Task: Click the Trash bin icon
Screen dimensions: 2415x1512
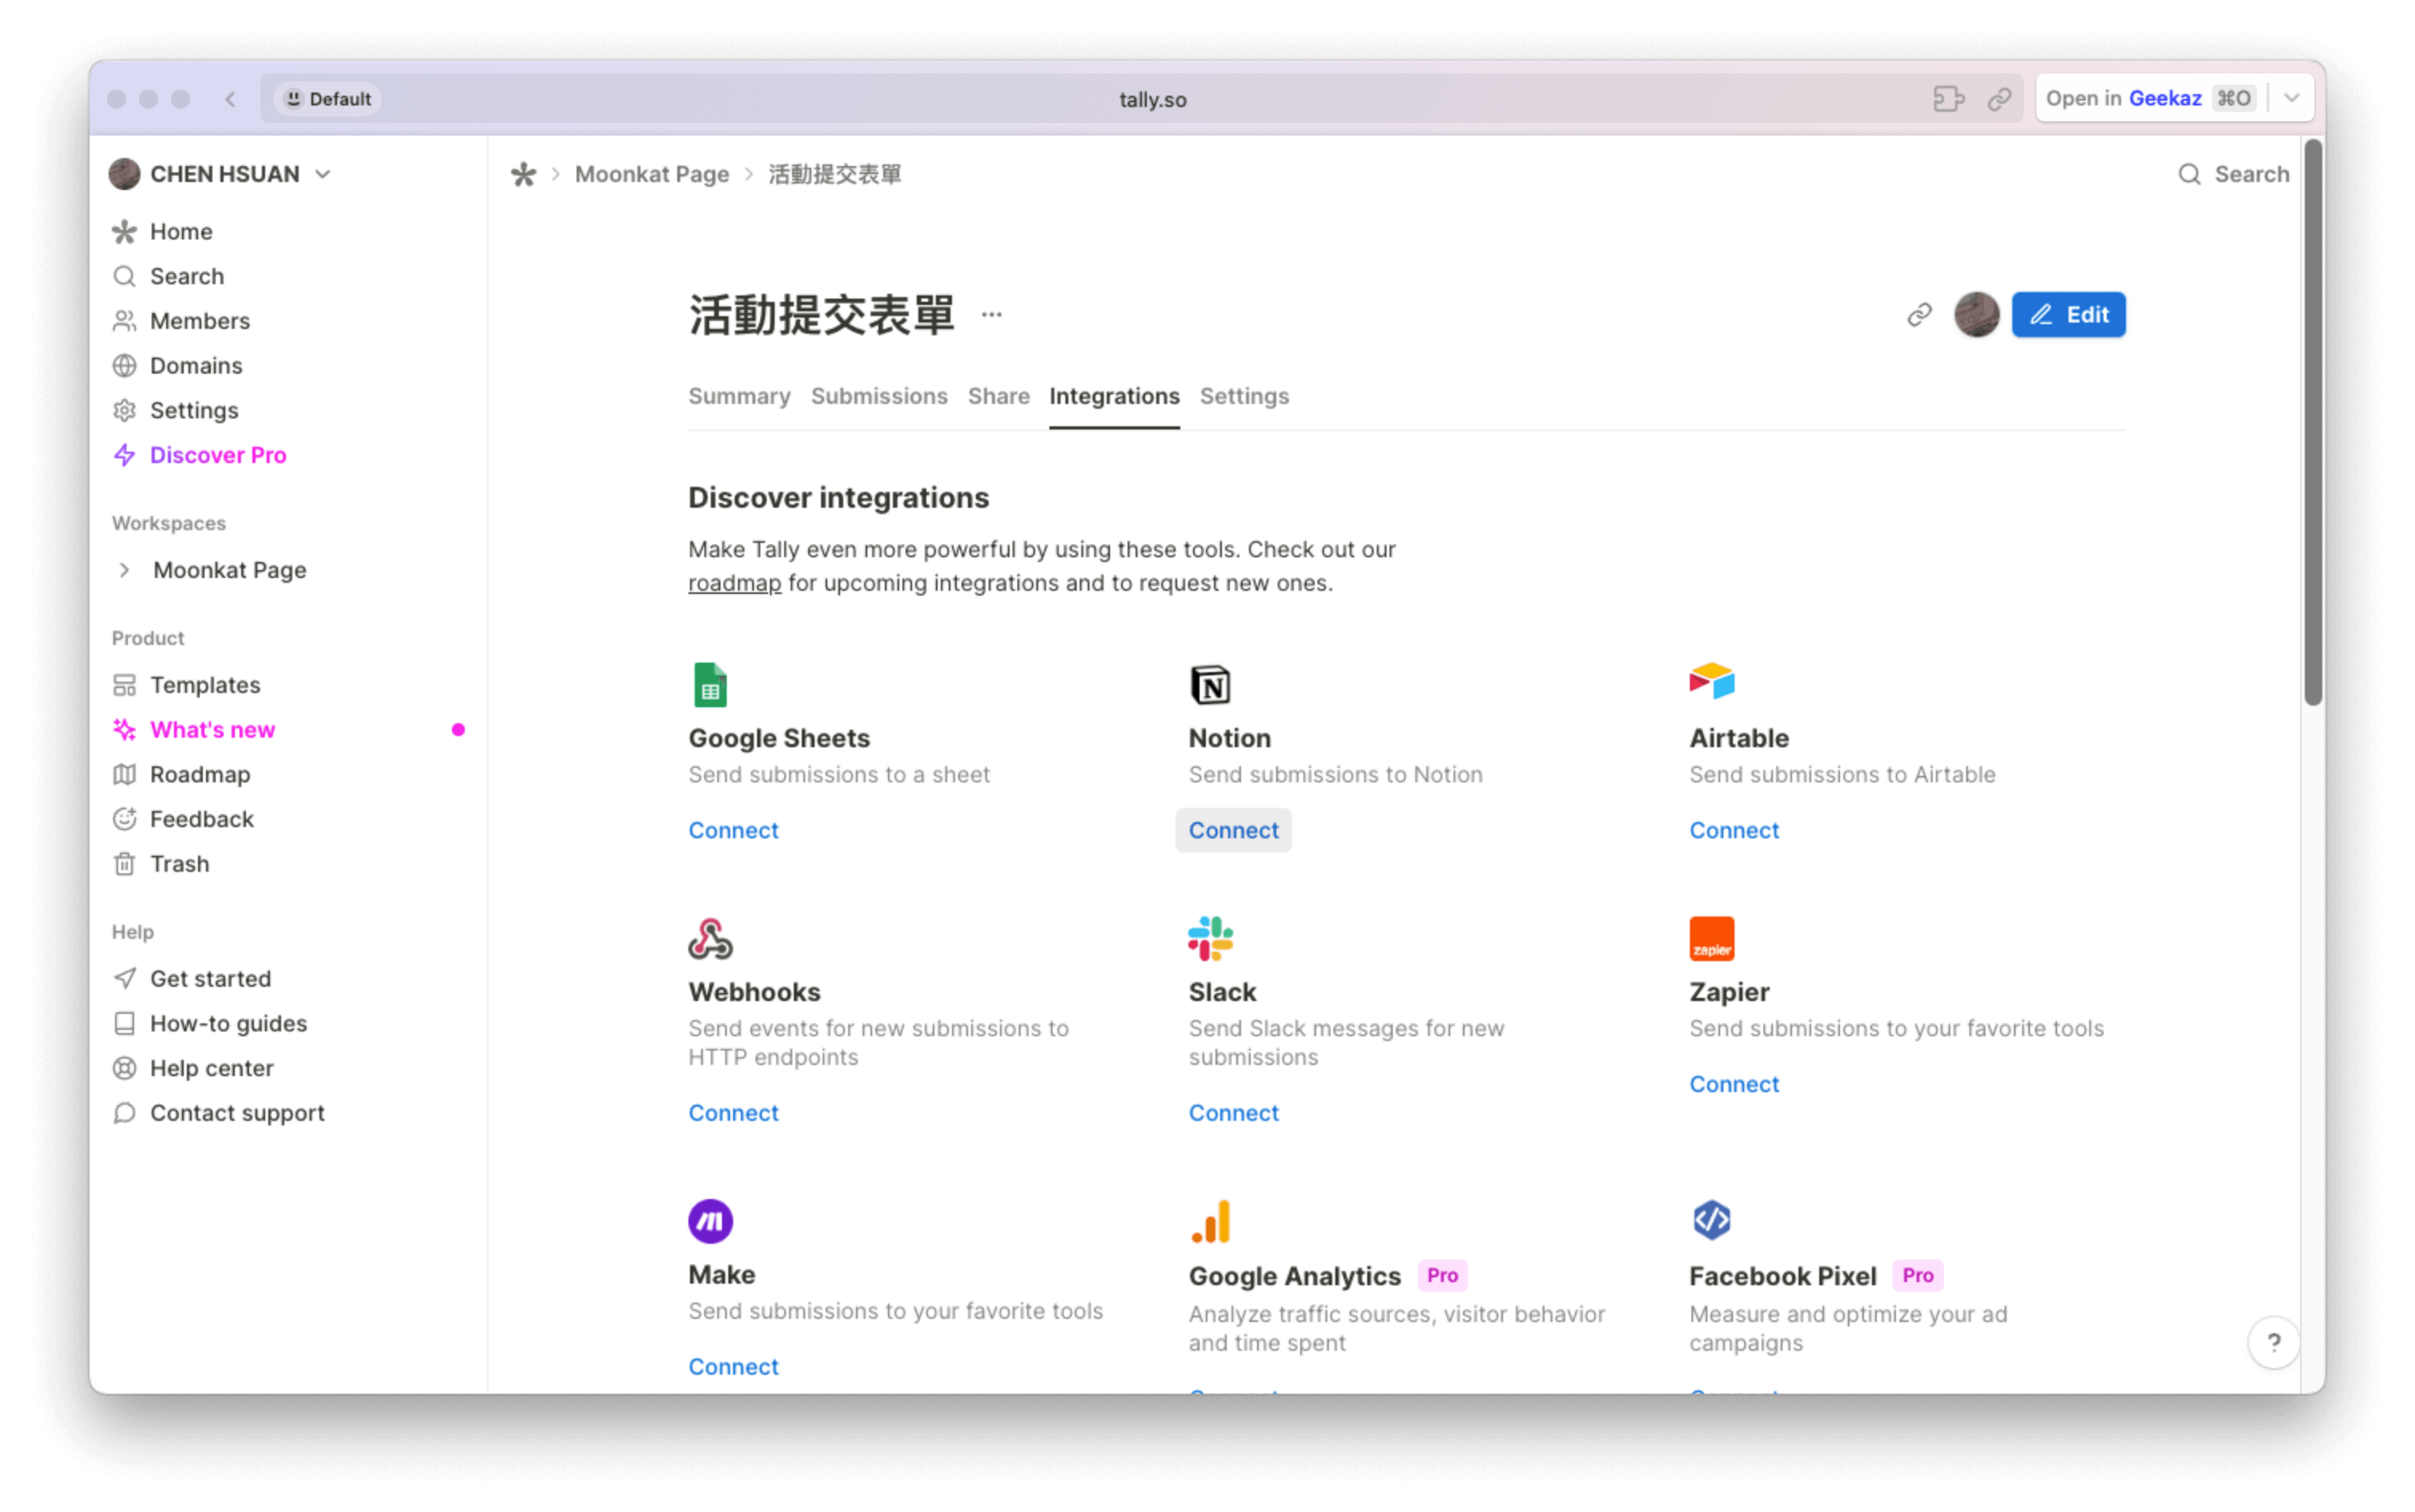Action: [124, 864]
